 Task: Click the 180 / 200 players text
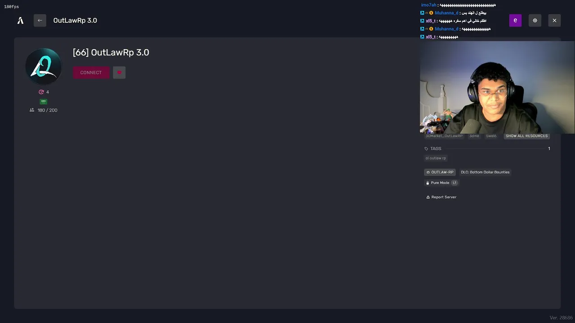pyautogui.click(x=48, y=110)
